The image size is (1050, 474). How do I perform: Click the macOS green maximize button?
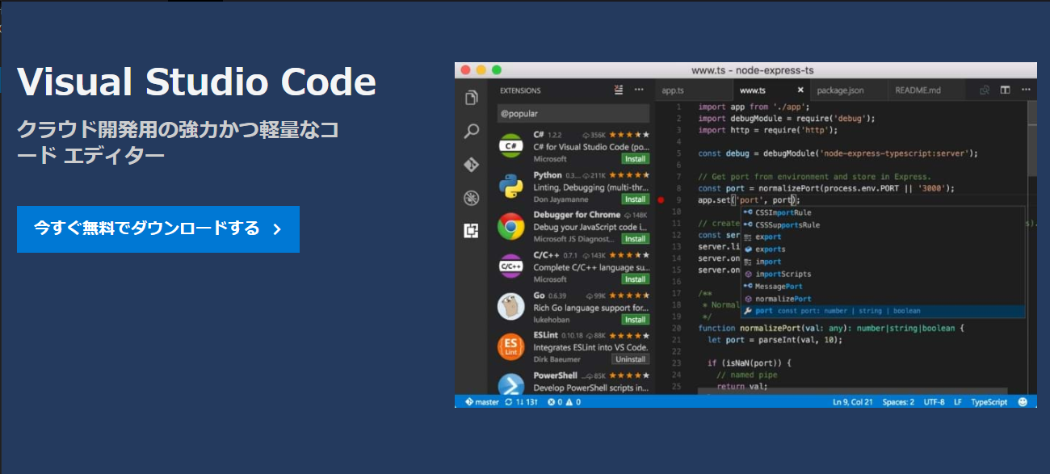pyautogui.click(x=497, y=70)
